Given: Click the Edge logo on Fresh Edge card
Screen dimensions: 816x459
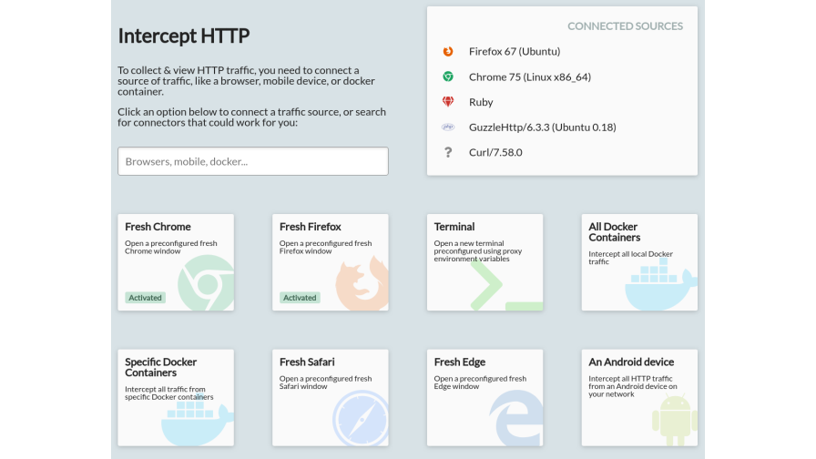Looking at the screenshot, I should [515, 419].
